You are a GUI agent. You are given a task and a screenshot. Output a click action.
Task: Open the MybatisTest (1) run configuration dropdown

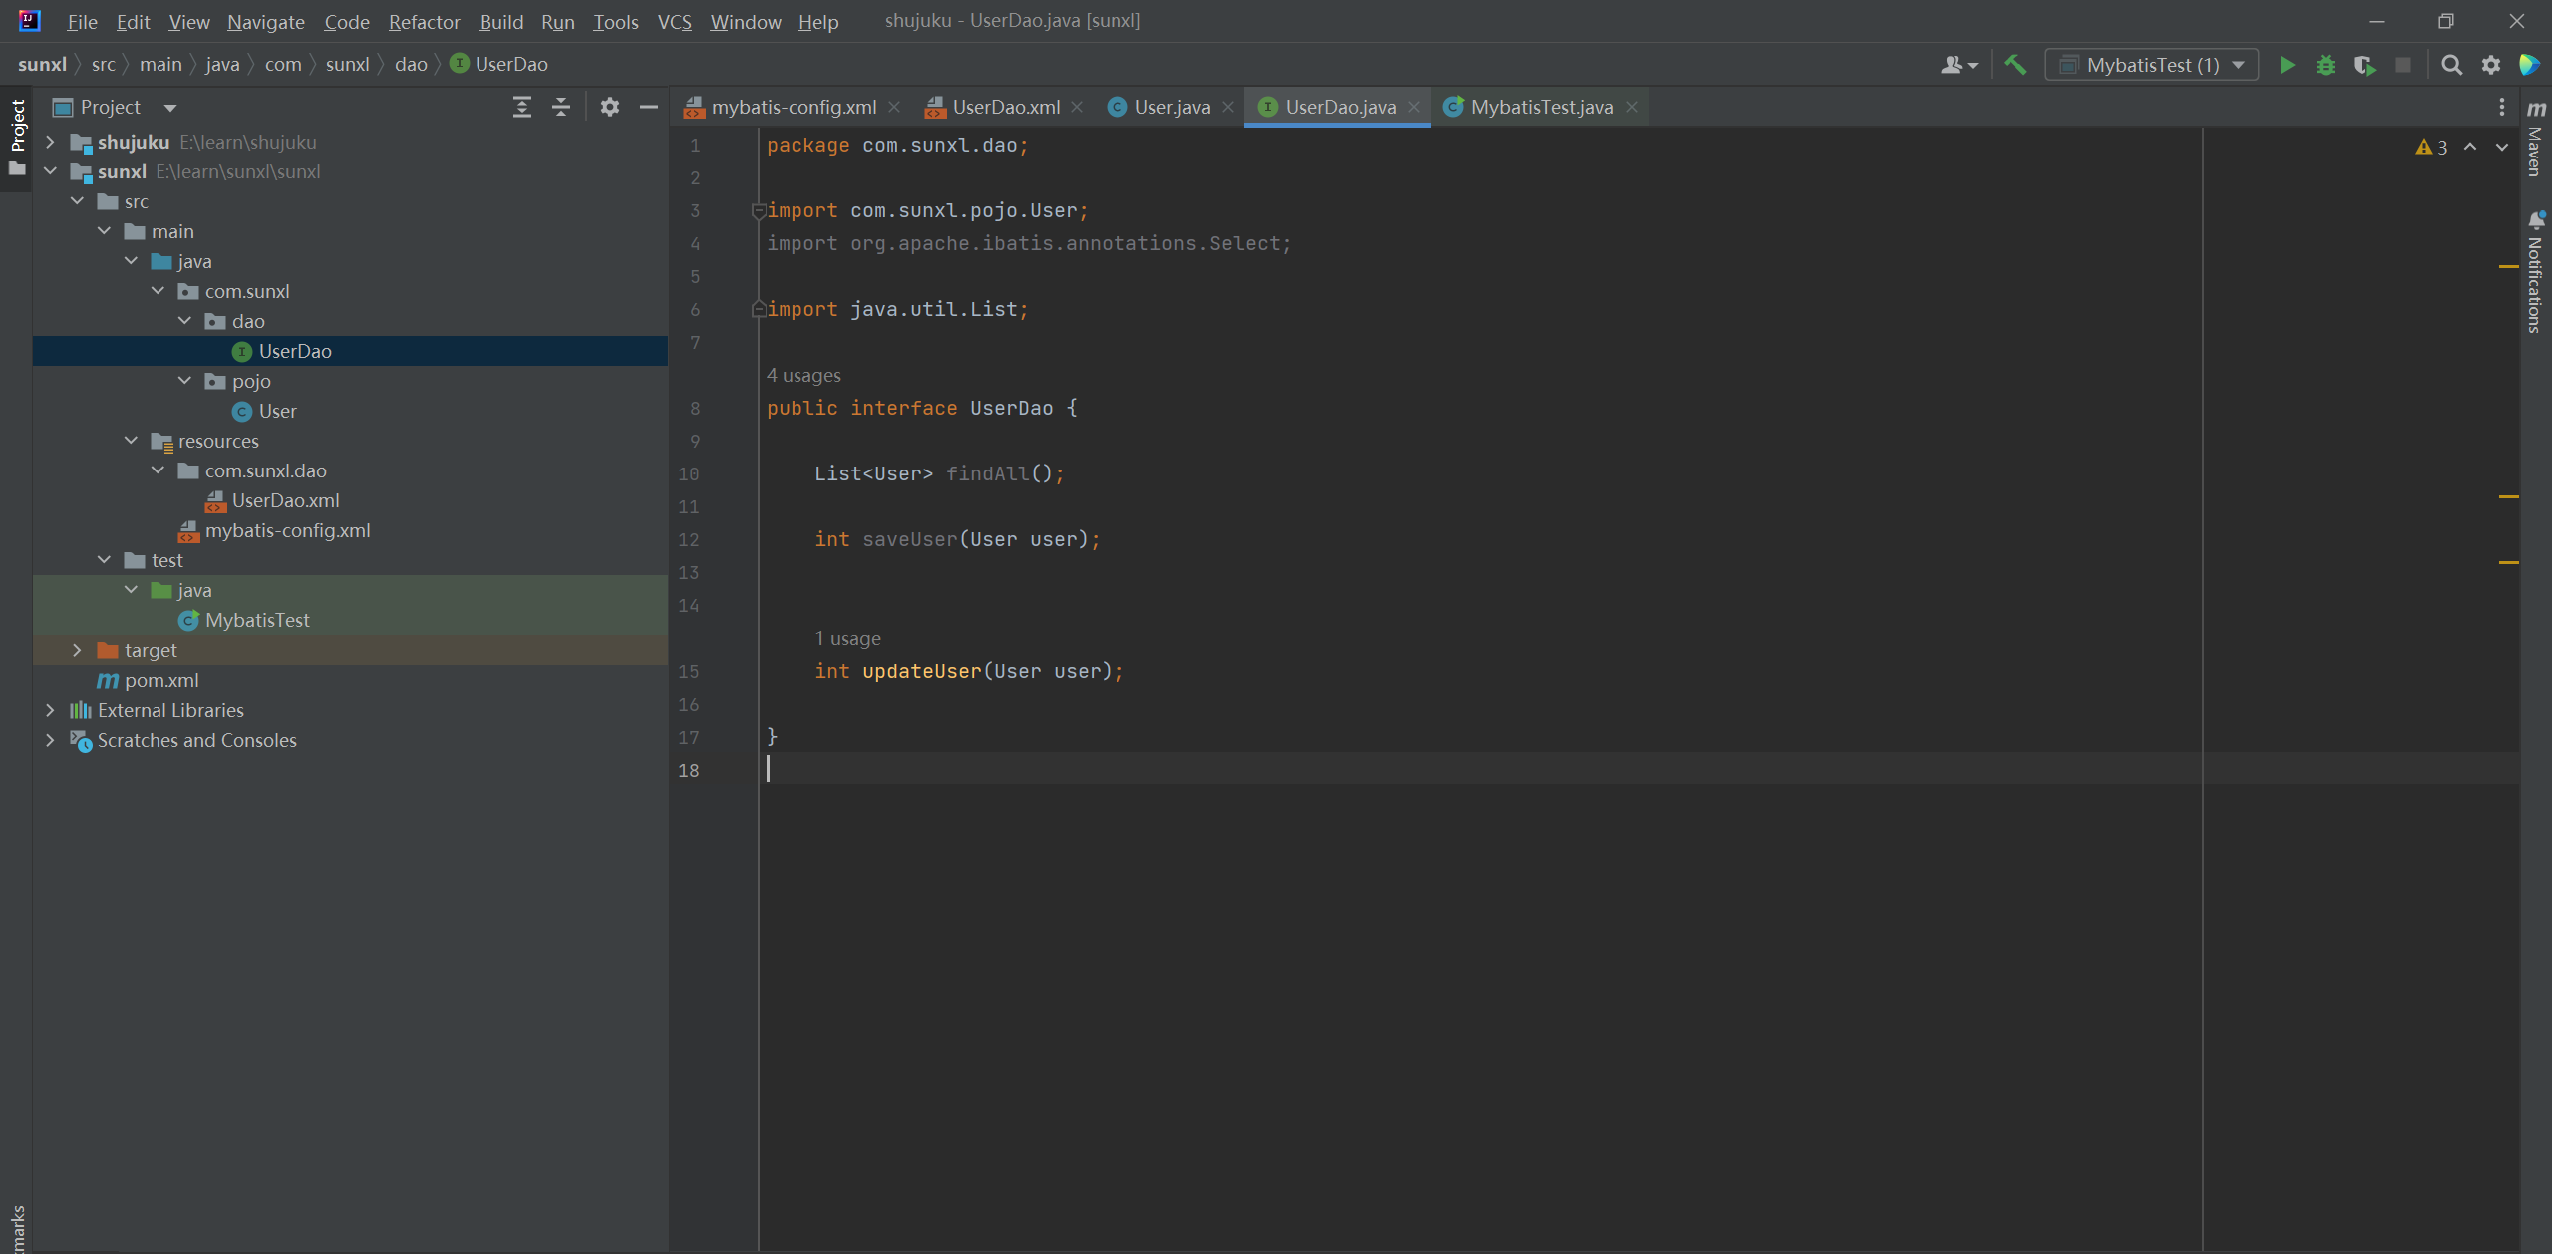click(2151, 66)
